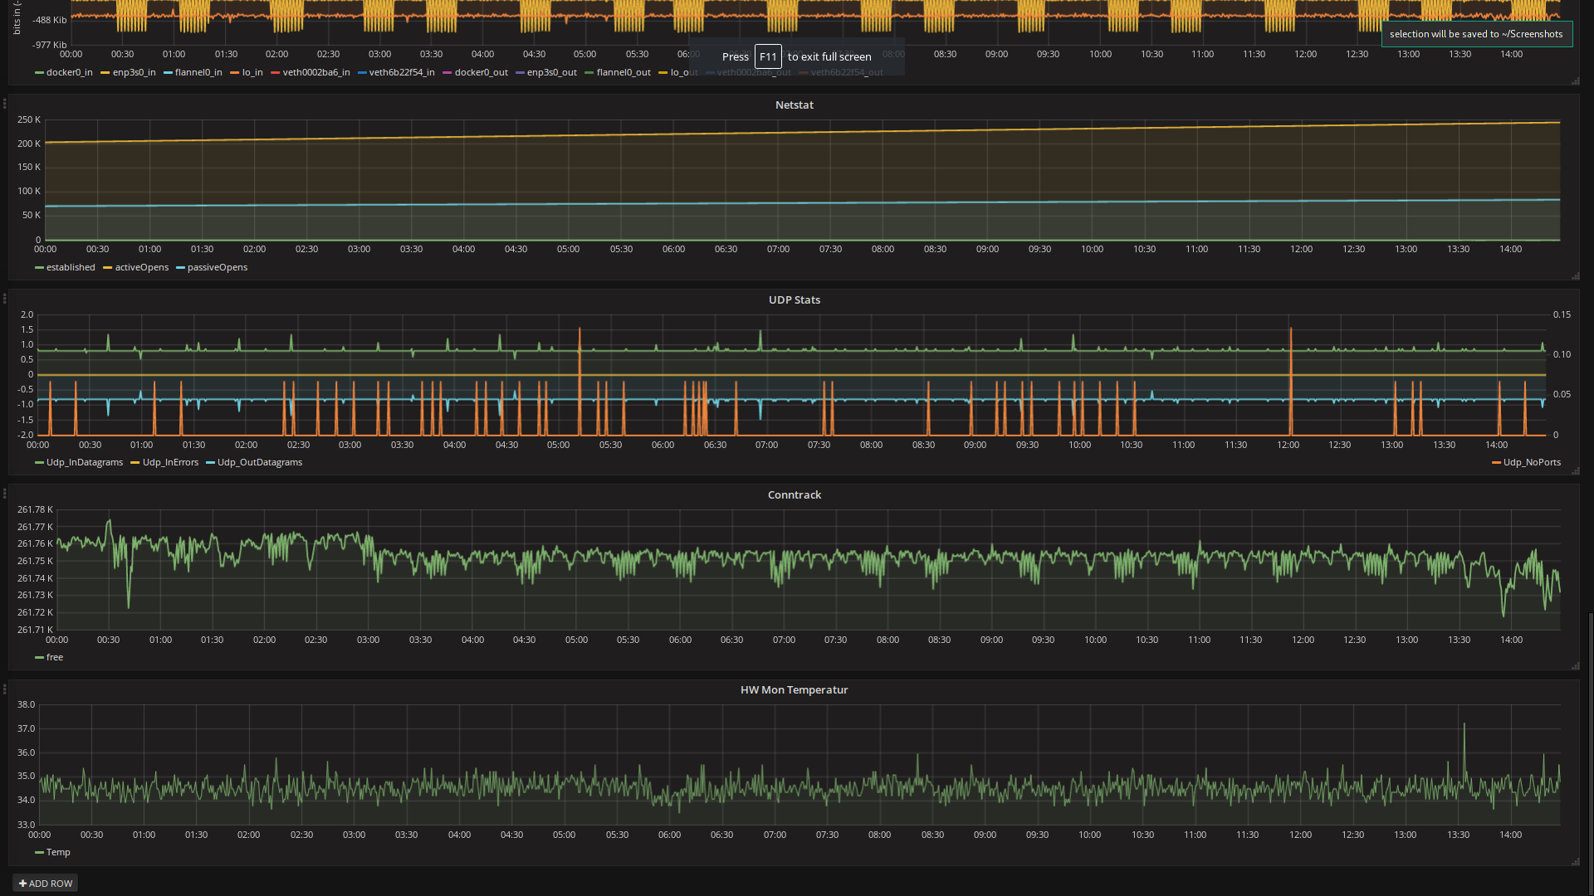This screenshot has height=896, width=1594.
Task: Open the Conntrack panel title dropdown
Action: [x=794, y=494]
